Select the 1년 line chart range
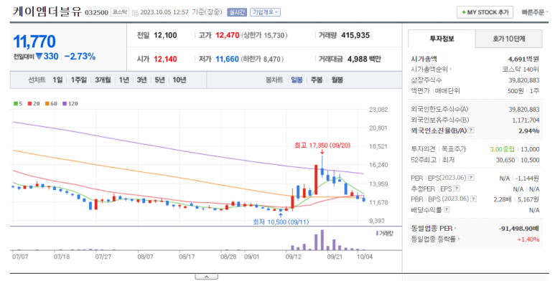 [x=124, y=80]
